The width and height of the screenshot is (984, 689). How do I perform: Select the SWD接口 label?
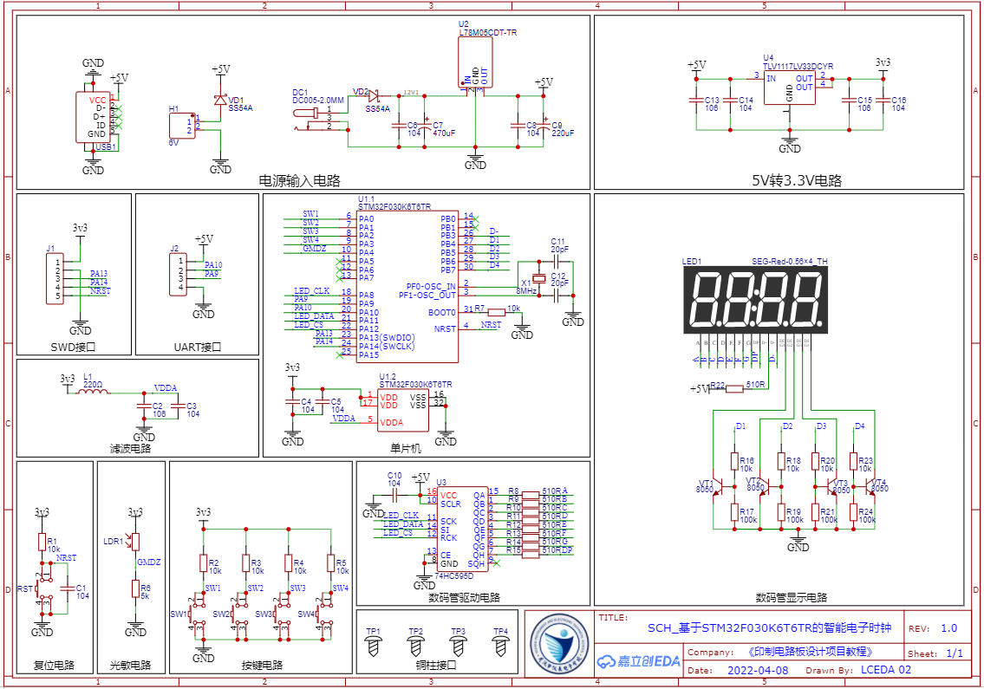point(74,347)
